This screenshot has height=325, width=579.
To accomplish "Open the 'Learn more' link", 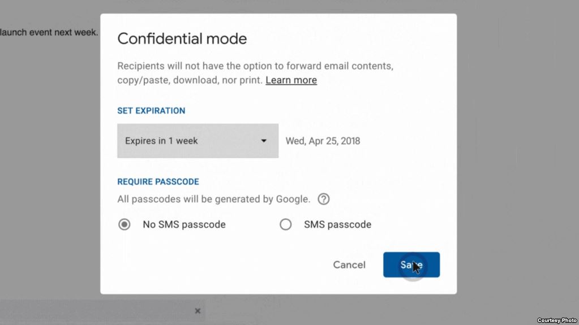I will pos(291,80).
